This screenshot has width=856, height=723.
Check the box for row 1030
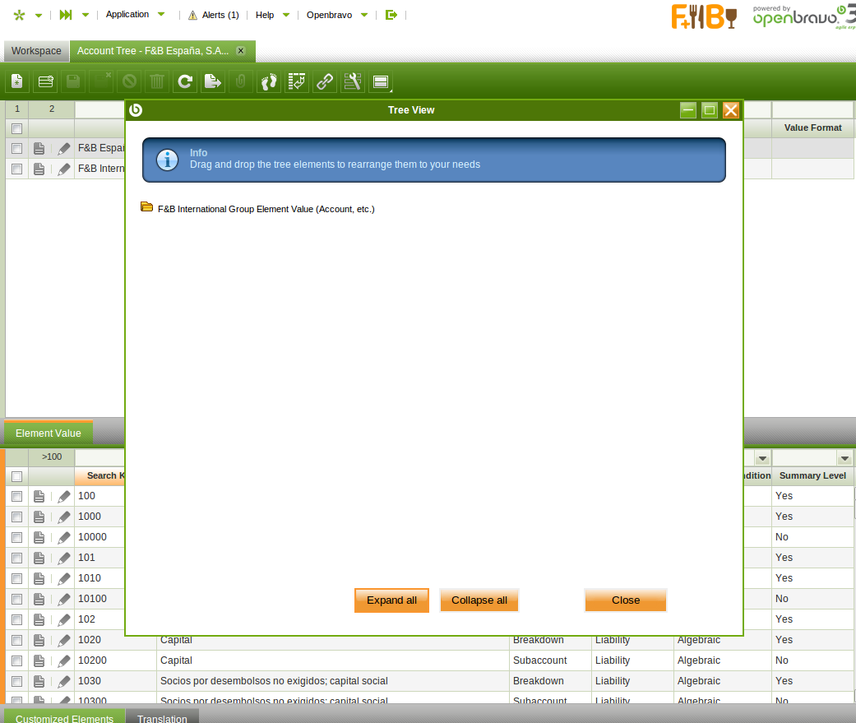coord(17,682)
